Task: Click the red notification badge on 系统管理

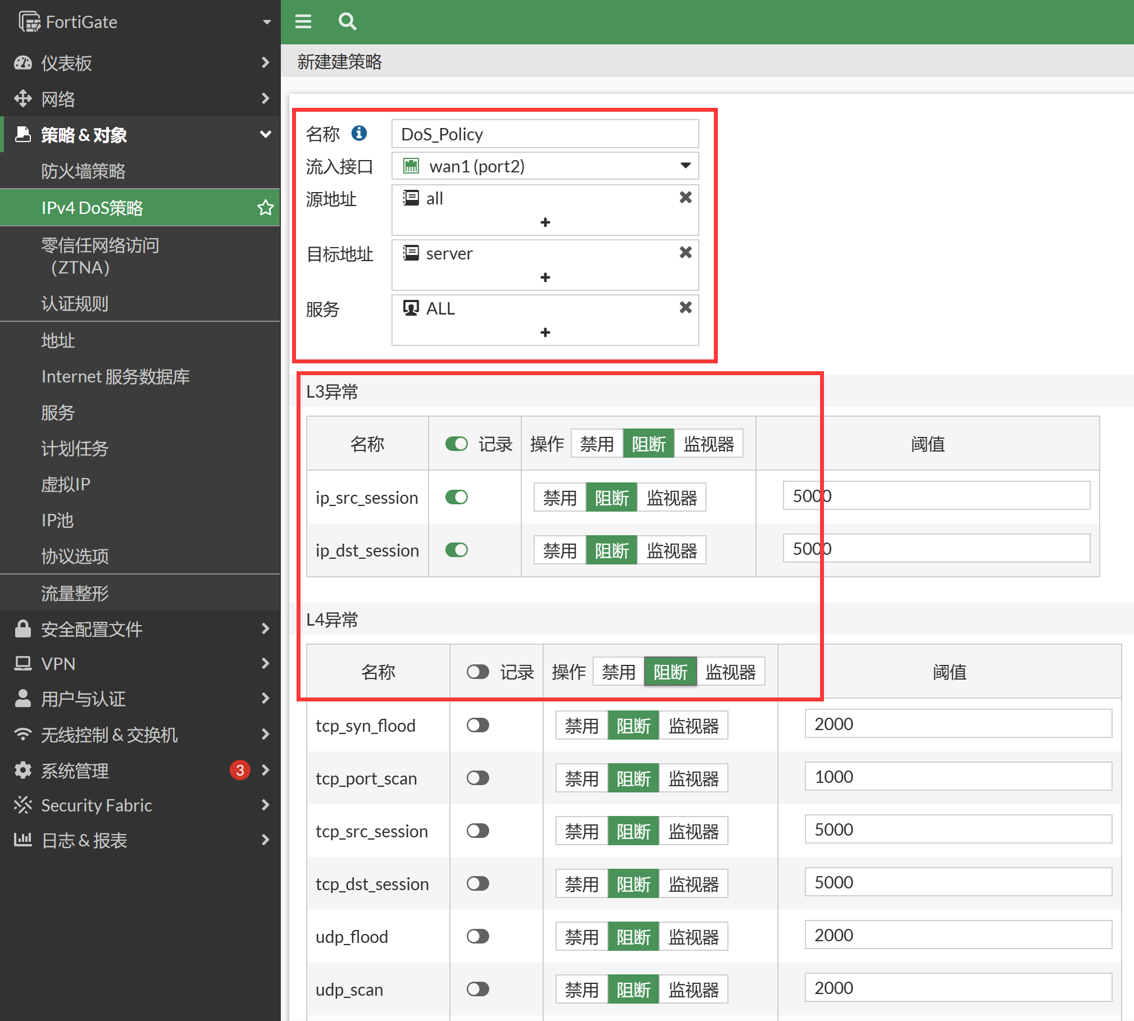Action: point(240,770)
